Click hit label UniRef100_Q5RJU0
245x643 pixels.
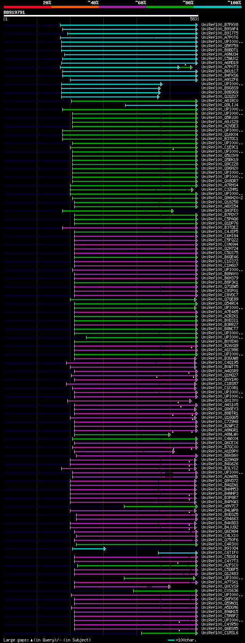coord(220,117)
